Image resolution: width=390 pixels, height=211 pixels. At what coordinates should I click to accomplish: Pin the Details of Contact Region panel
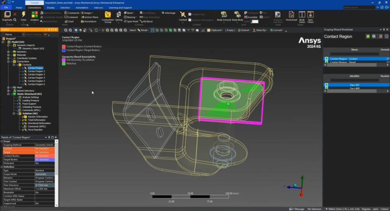tap(49, 137)
